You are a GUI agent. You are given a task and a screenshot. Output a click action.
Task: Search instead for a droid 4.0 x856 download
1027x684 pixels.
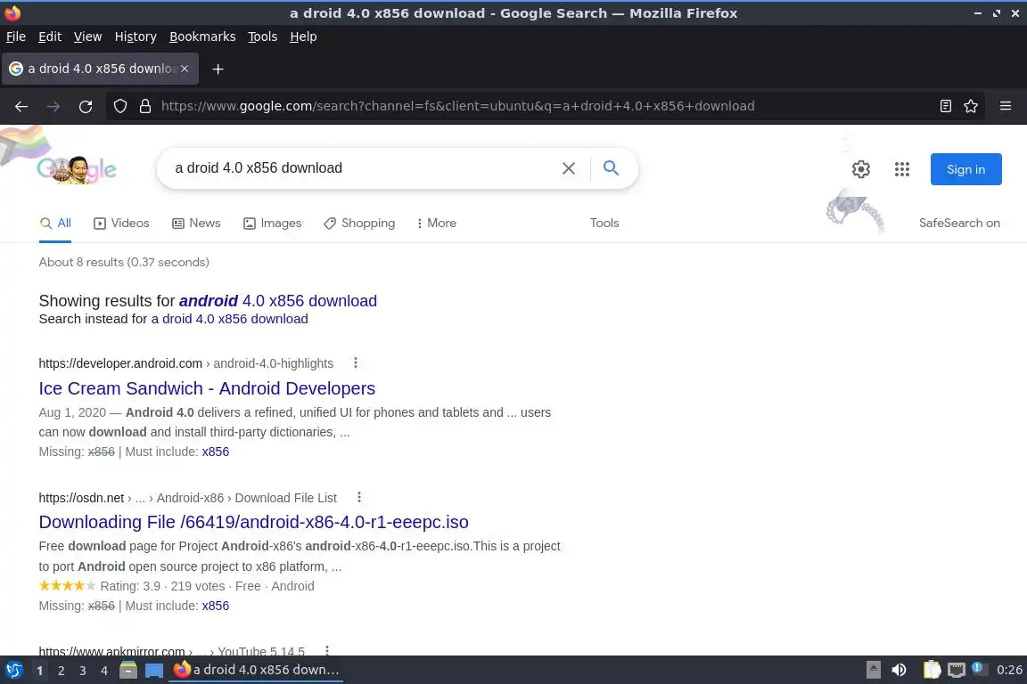point(229,319)
